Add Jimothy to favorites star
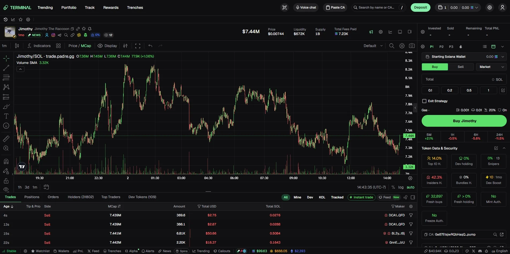This screenshot has width=510, height=254. pos(84,29)
